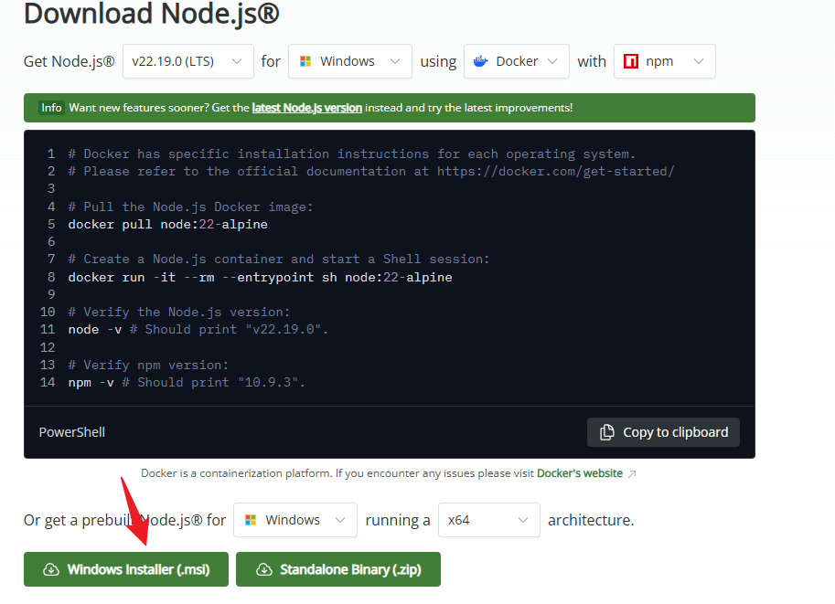Click the chevron of the x64 dropdown

click(523, 520)
